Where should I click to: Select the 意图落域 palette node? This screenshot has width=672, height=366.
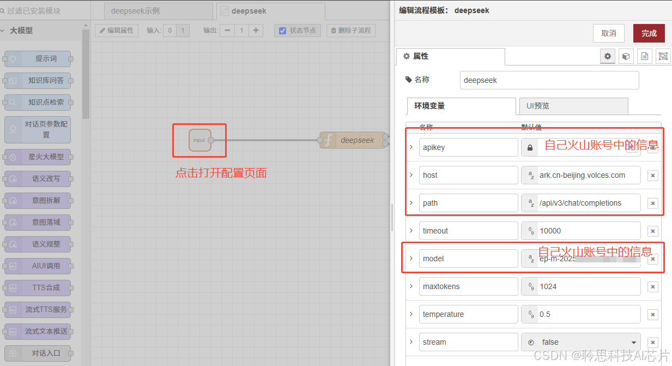[x=38, y=222]
